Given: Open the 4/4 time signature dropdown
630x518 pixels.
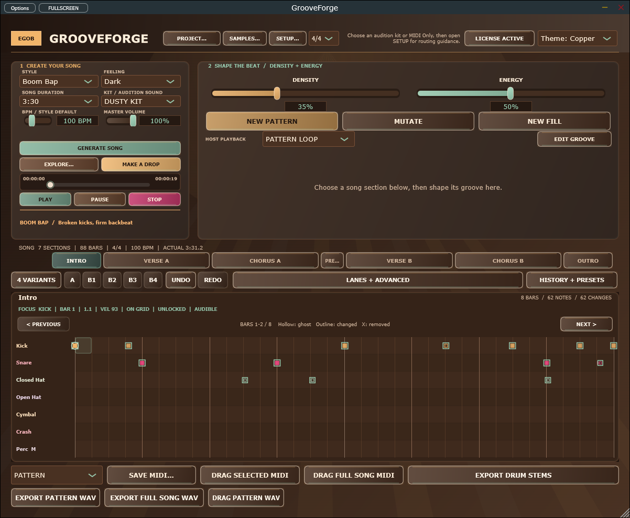Looking at the screenshot, I should pos(323,38).
